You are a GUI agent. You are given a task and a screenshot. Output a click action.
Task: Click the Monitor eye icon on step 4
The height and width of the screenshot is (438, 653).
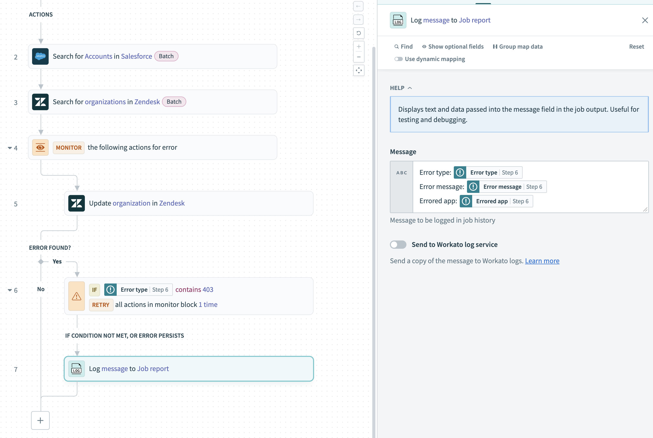pyautogui.click(x=40, y=147)
